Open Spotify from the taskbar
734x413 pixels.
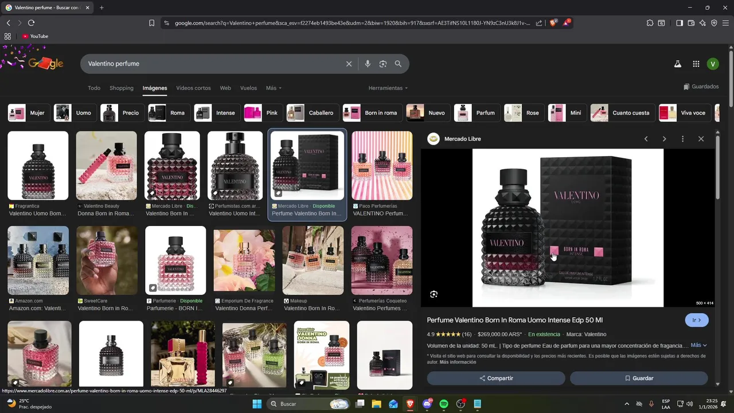click(444, 404)
